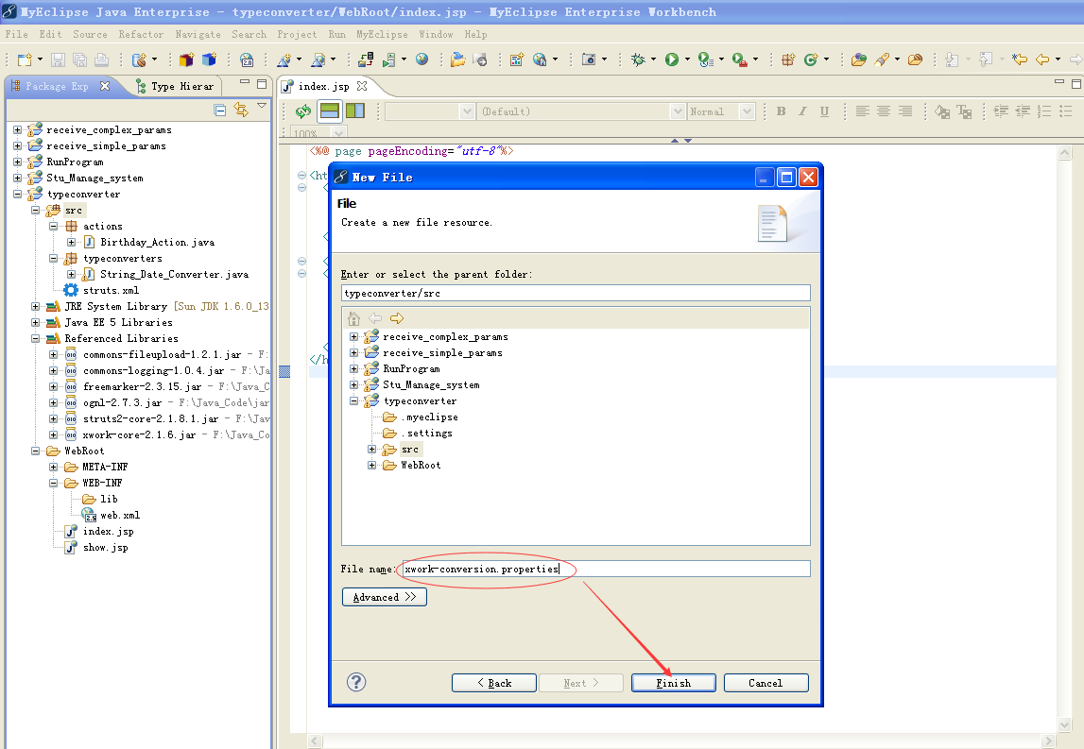This screenshot has width=1084, height=749.
Task: Expand src folder in New File dialog tree
Action: (x=372, y=450)
